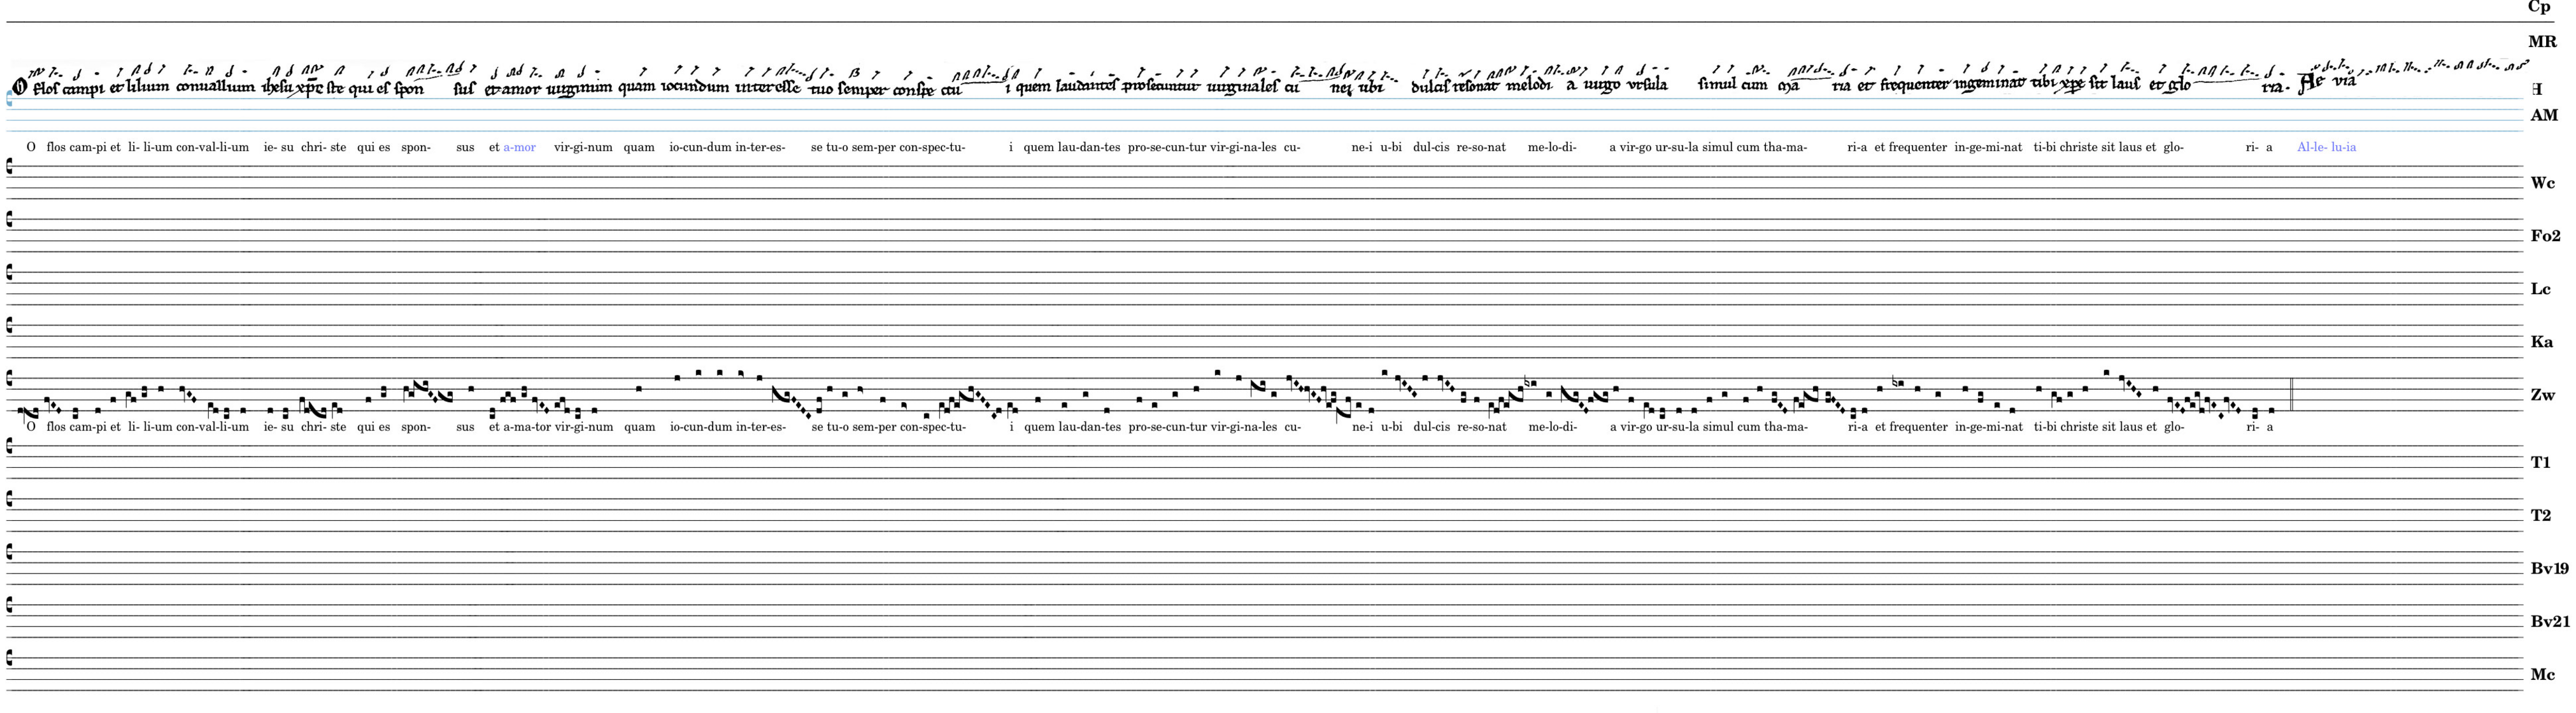Select the AM source label

click(x=2543, y=116)
